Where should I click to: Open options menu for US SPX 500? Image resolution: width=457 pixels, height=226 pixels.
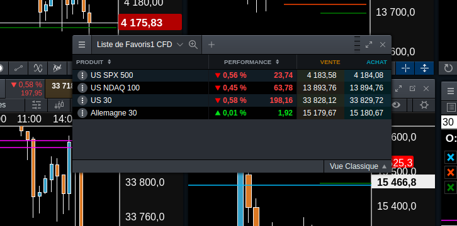(x=82, y=75)
